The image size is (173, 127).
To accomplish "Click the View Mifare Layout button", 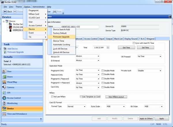I will (x=116, y=97).
